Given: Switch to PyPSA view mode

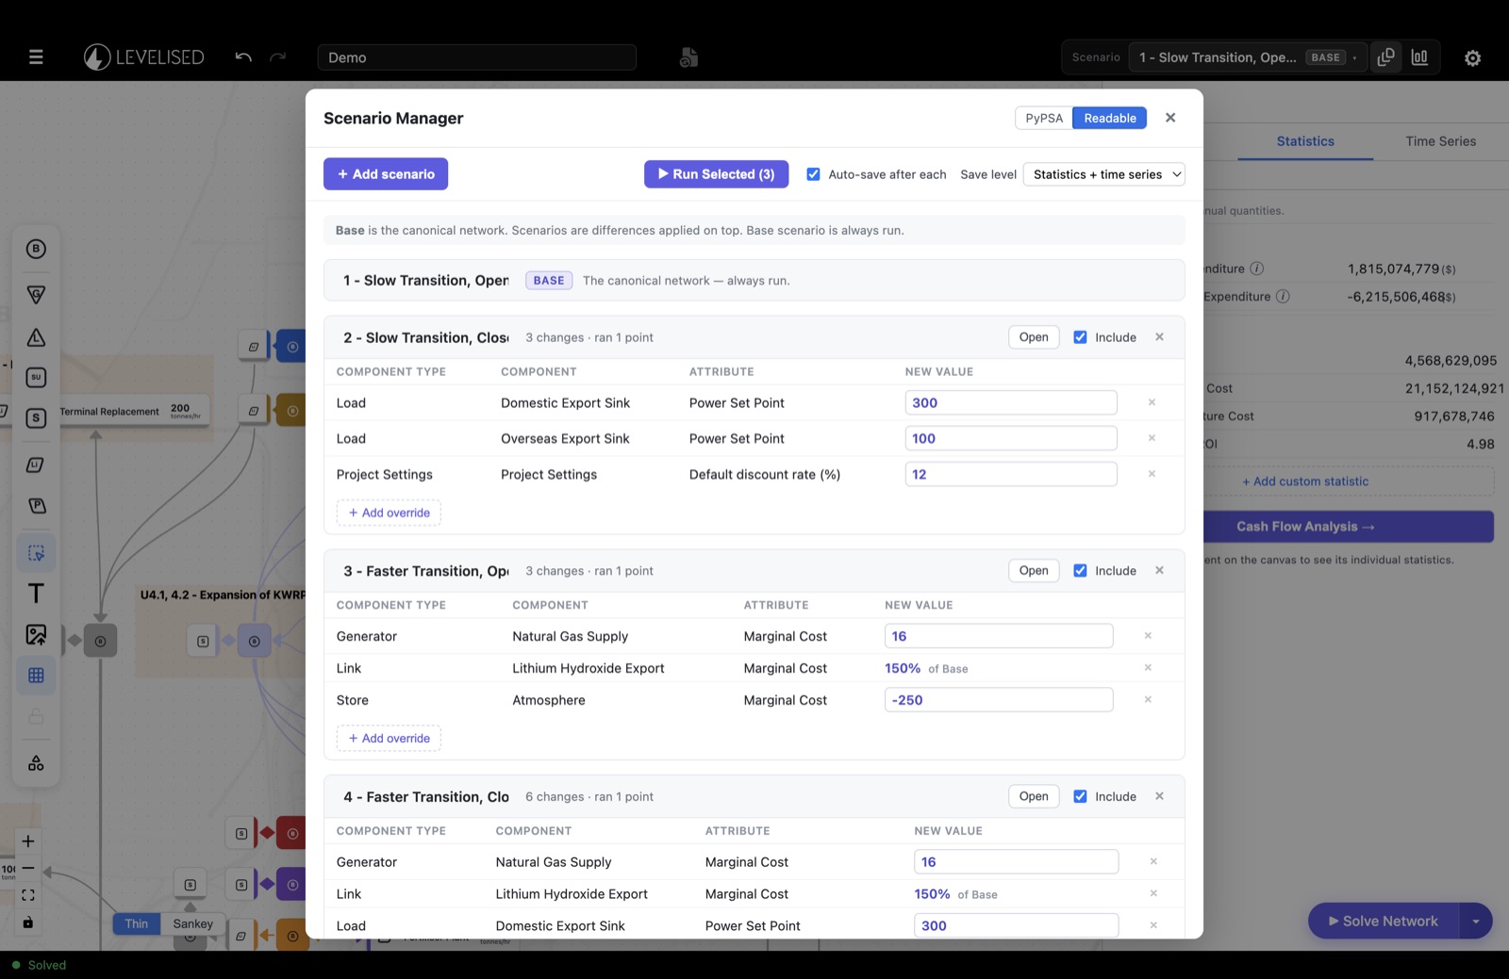Looking at the screenshot, I should point(1044,118).
